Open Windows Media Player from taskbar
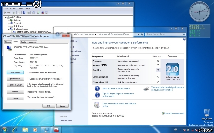Image resolution: width=214 pixels, height=133 pixels. [x=35, y=130]
